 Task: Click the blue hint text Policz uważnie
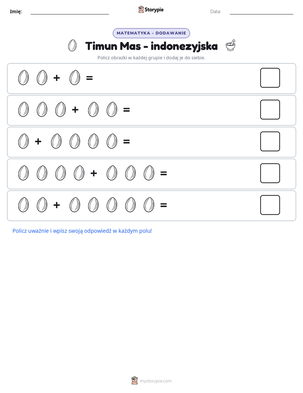(82, 231)
